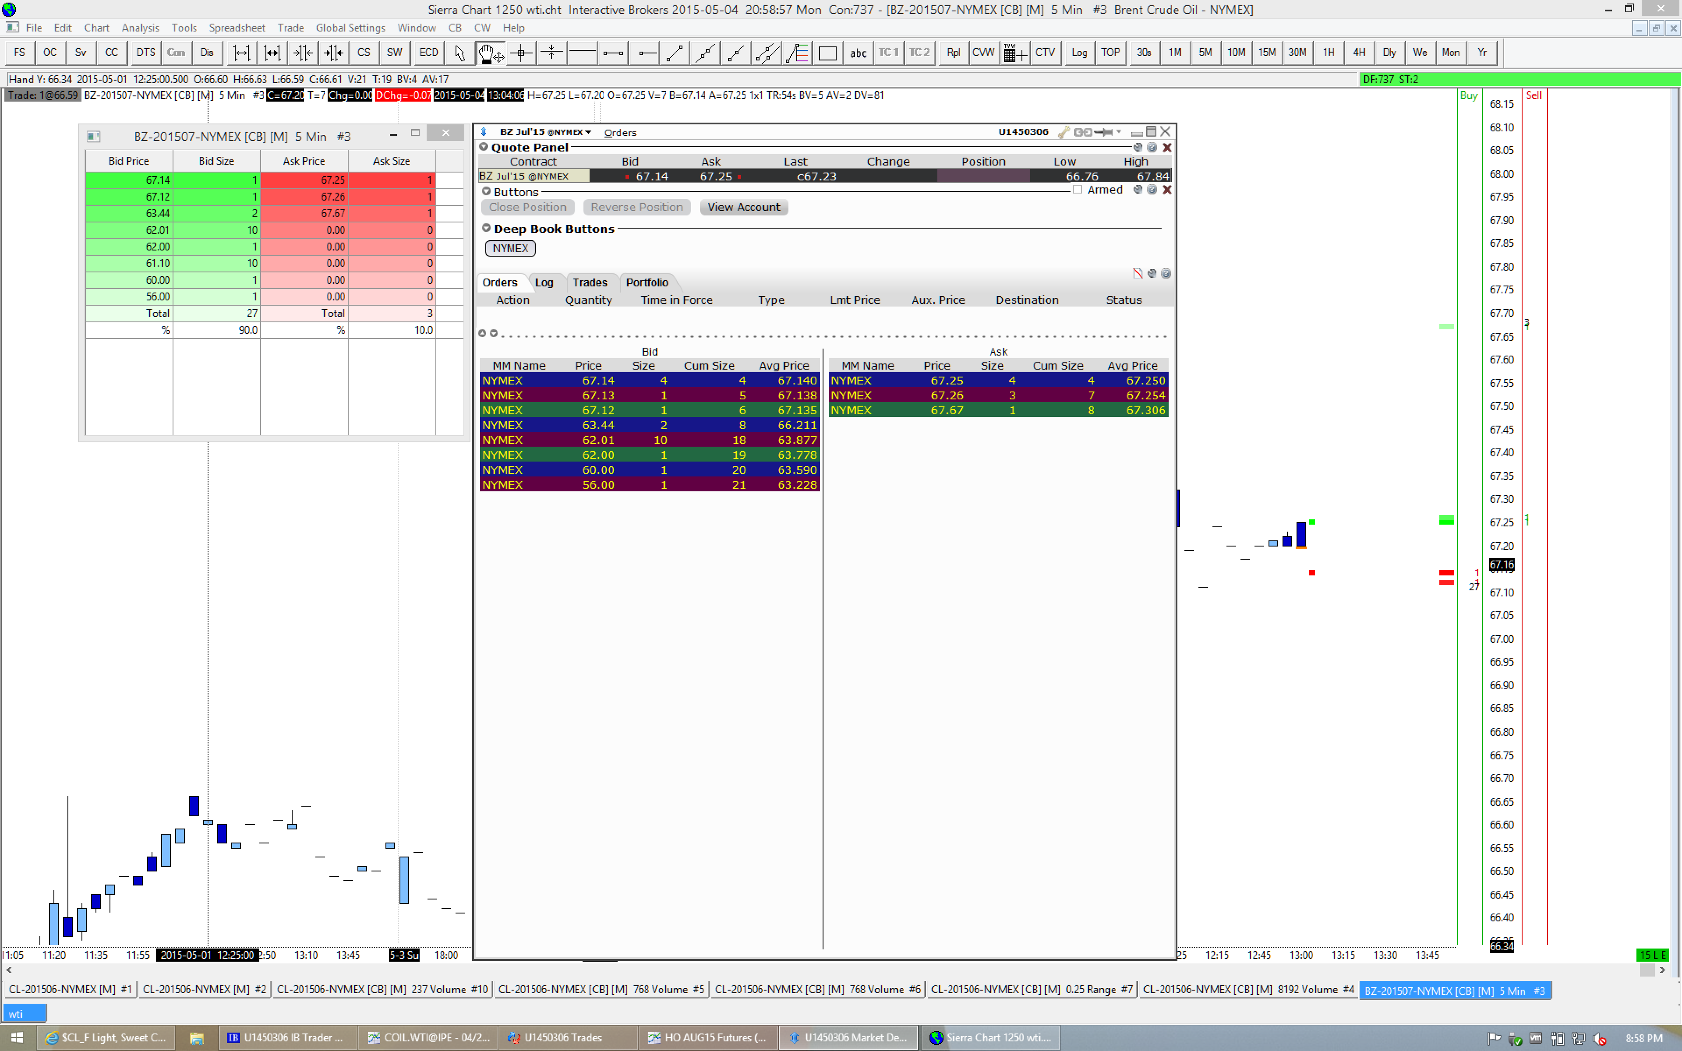Open the Fibonacci retracement drawing tool
The image size is (1682, 1051).
797,53
